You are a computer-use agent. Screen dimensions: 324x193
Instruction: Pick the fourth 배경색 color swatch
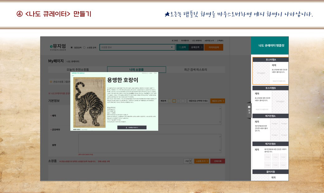(x=183, y=101)
